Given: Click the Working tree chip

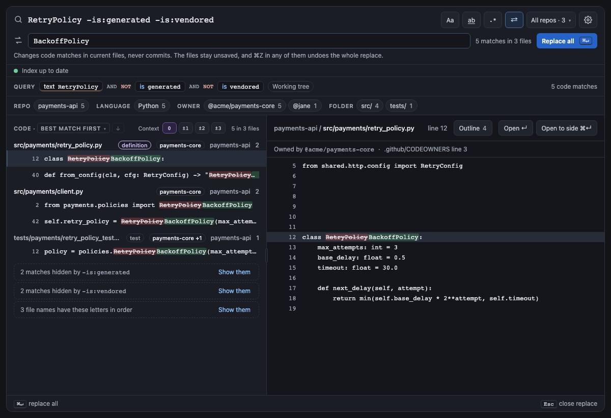Looking at the screenshot, I should [x=291, y=87].
